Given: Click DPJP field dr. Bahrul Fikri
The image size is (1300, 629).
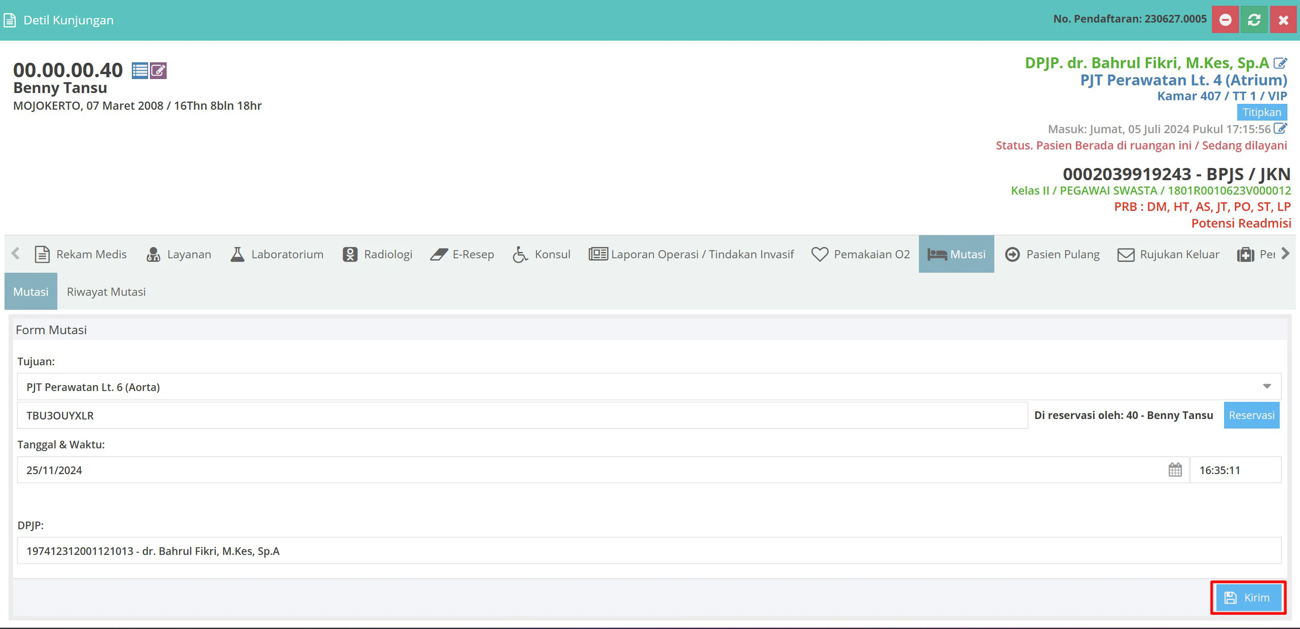Looking at the screenshot, I should tap(648, 550).
